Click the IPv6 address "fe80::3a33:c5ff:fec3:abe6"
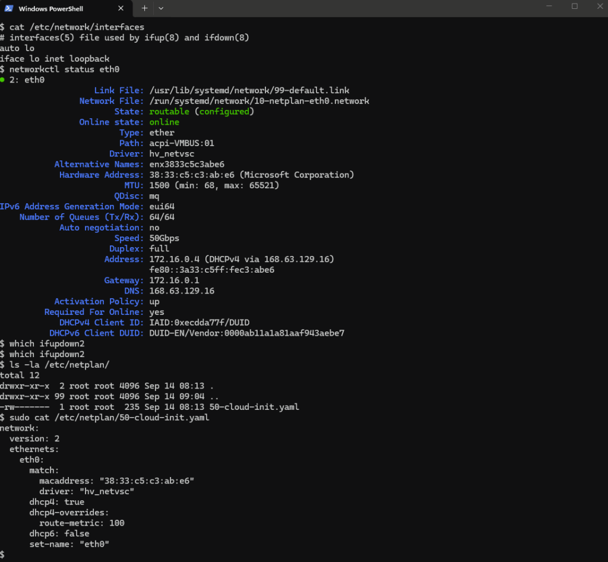Viewport: 608px width, 562px height. click(212, 270)
